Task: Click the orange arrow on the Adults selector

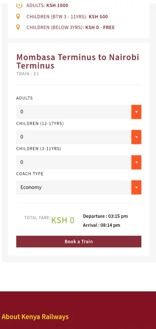Action: point(136,112)
